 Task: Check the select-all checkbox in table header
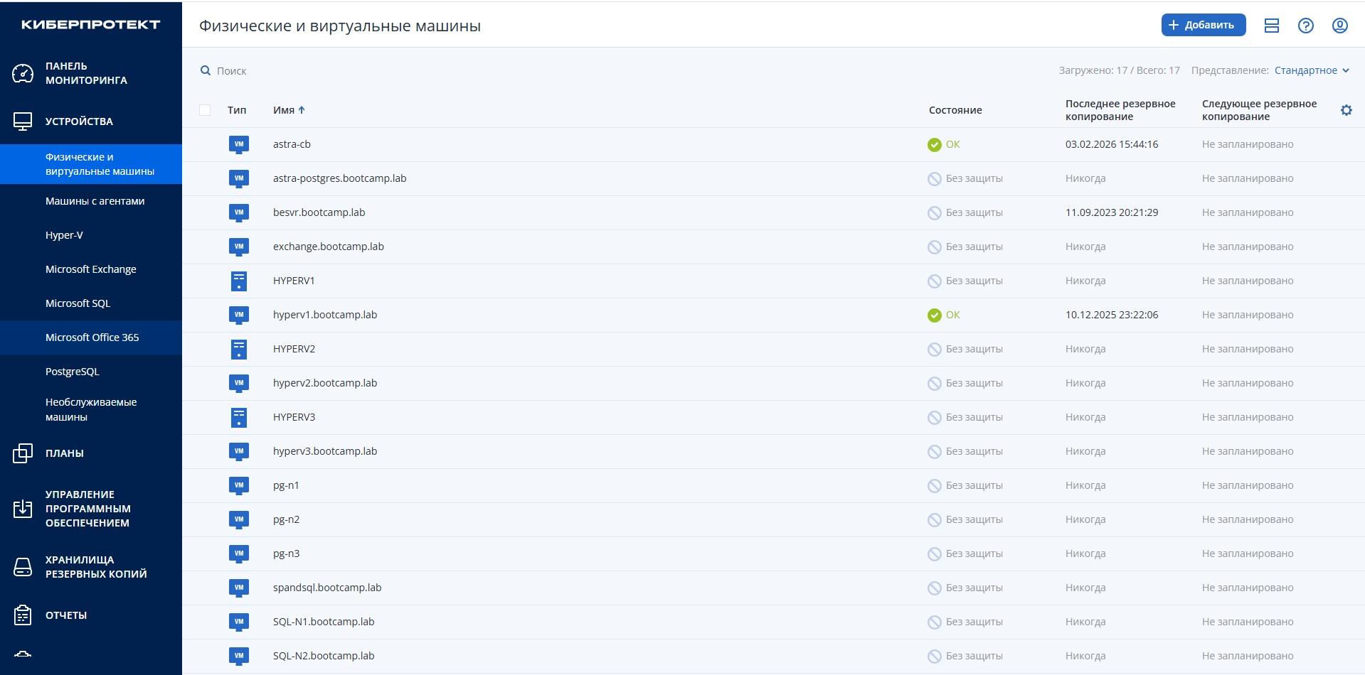pos(205,110)
